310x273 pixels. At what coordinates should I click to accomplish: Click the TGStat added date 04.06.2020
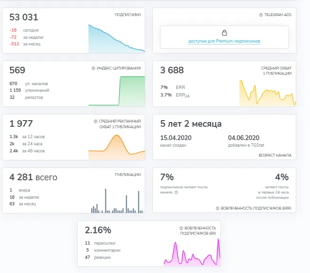point(244,138)
